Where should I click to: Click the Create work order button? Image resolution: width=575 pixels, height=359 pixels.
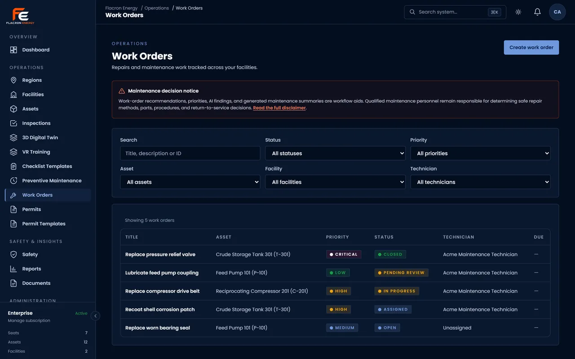(x=531, y=48)
